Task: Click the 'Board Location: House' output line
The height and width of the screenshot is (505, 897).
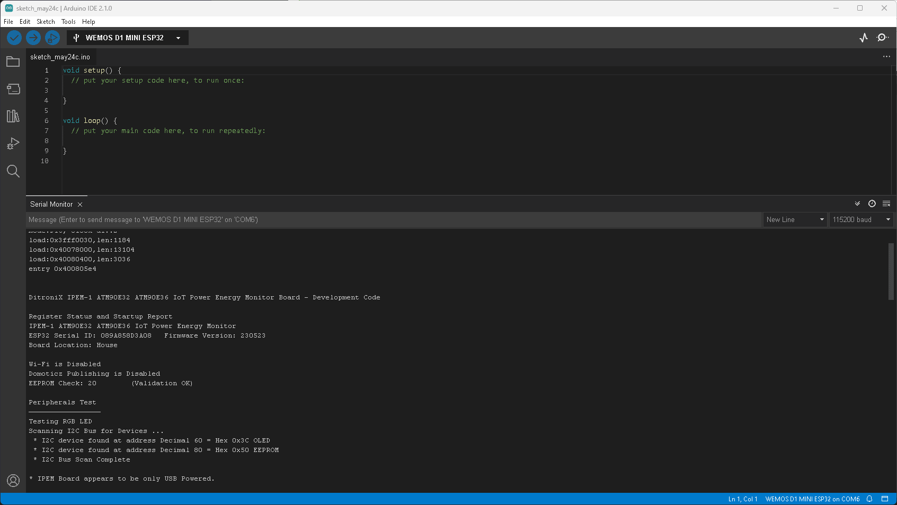Action: tap(73, 345)
